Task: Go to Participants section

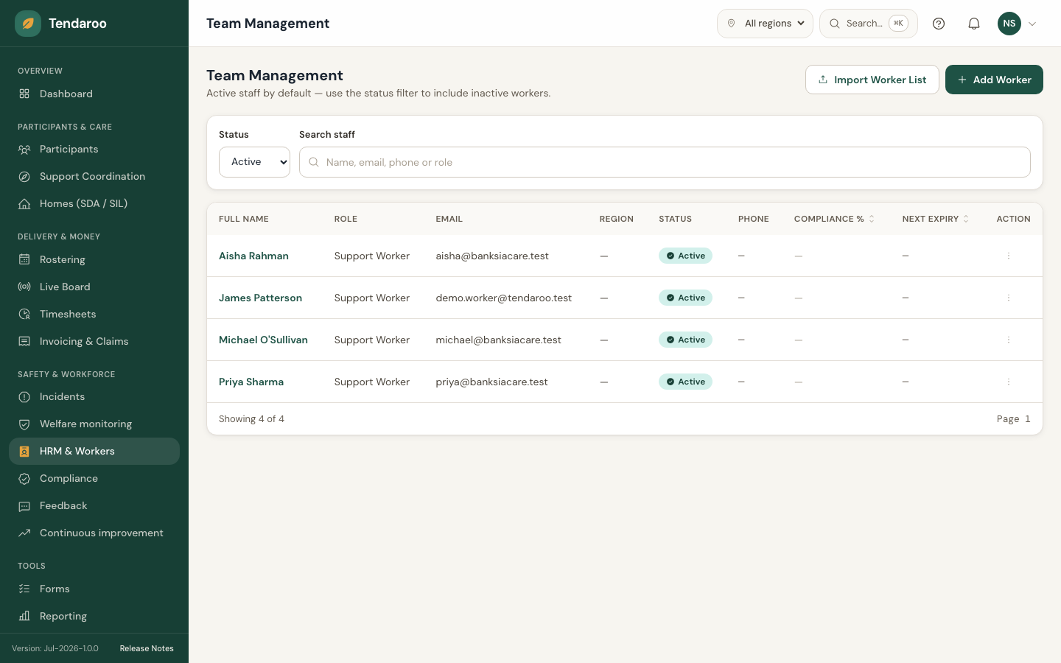Action: 94,149
